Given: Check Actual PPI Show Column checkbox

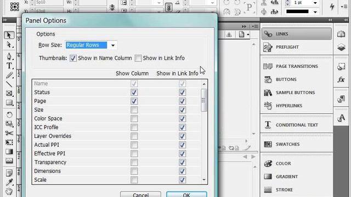Looking at the screenshot, I should [x=134, y=145].
